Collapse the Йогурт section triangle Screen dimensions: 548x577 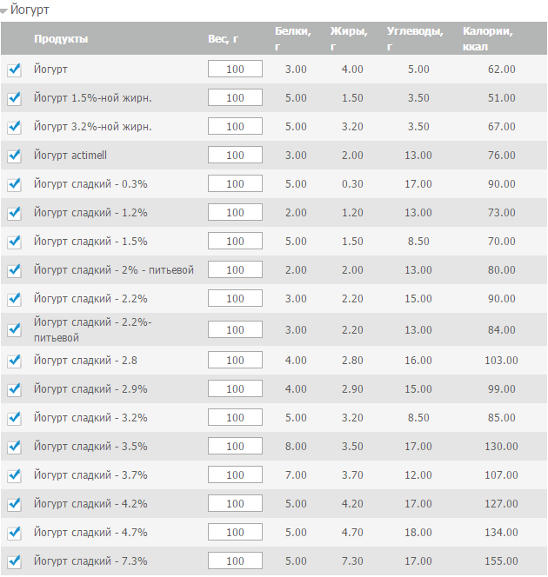3,11
